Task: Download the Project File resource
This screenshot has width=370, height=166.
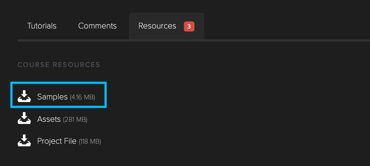Action: click(59, 141)
